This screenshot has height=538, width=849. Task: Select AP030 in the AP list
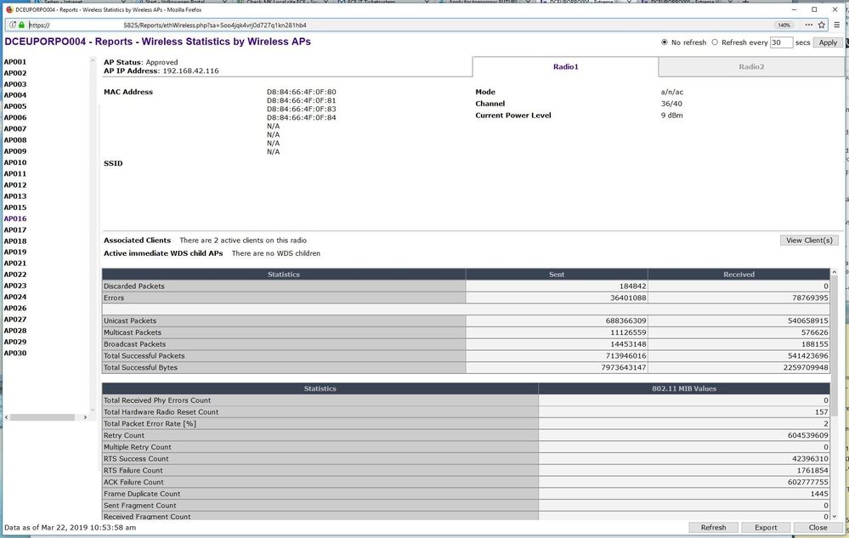tap(15, 353)
